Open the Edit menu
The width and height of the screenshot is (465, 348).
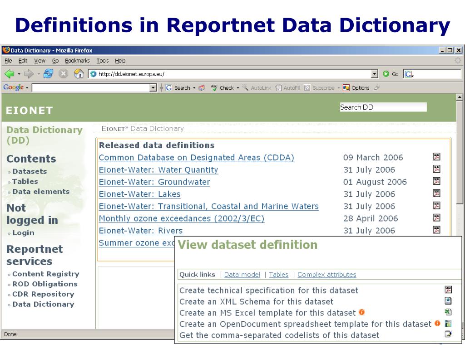(x=23, y=61)
